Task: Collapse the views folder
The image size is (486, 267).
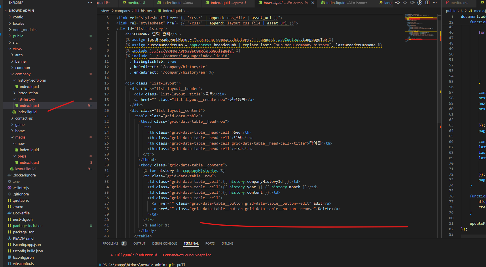Action: click(50, 49)
